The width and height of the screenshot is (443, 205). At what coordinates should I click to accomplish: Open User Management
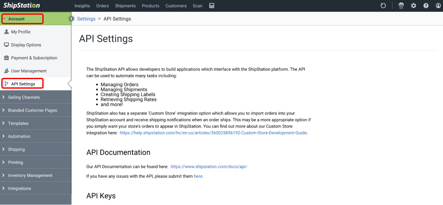click(35, 71)
